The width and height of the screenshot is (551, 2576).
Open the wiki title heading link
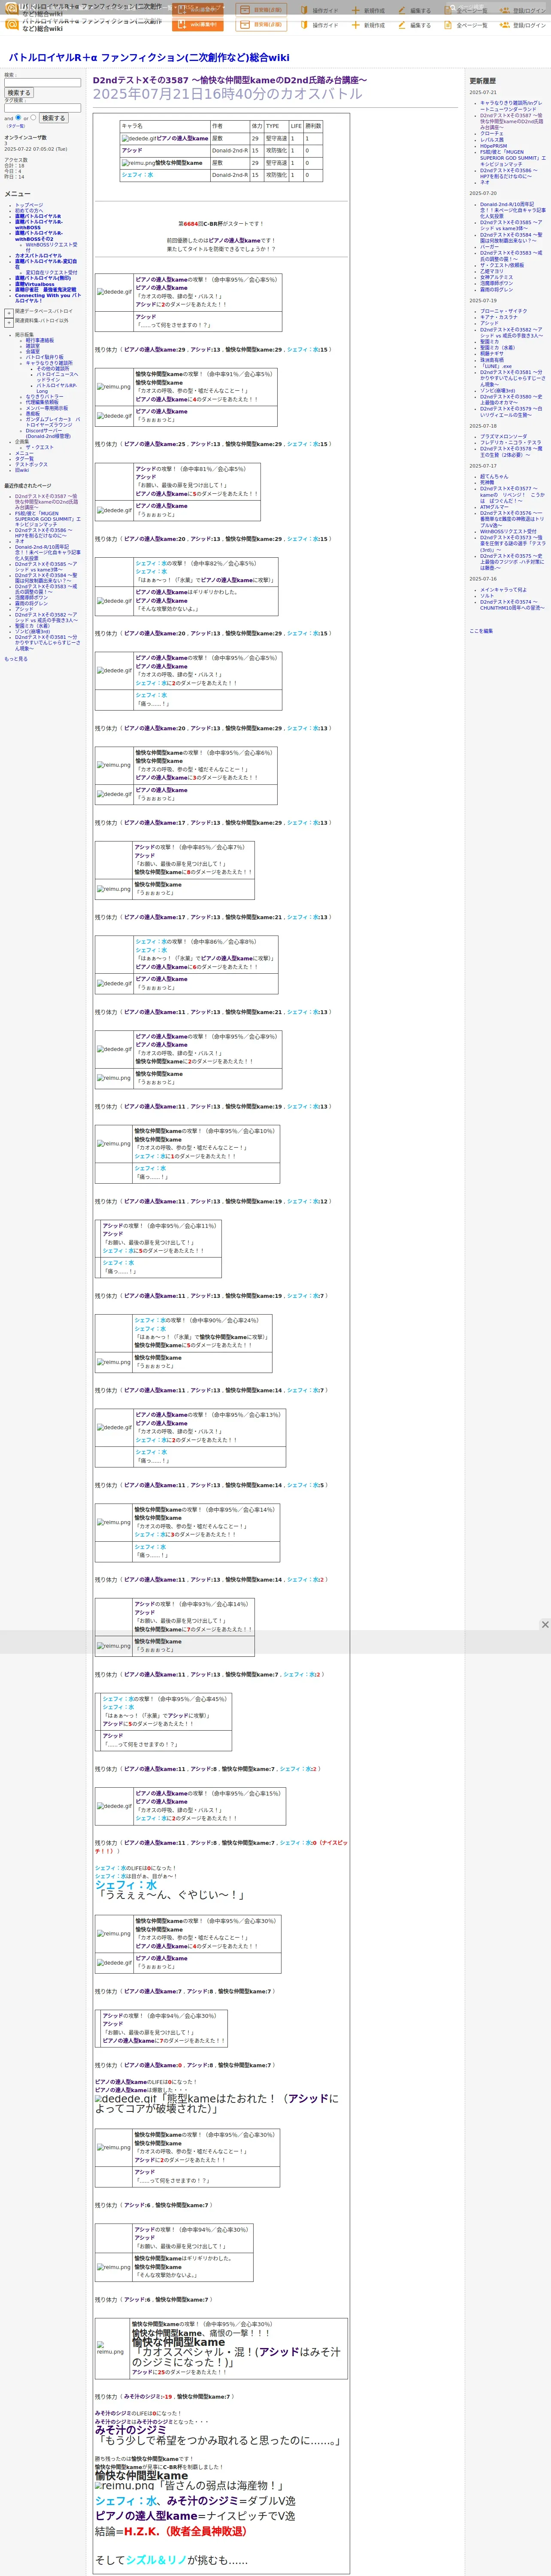point(149,58)
